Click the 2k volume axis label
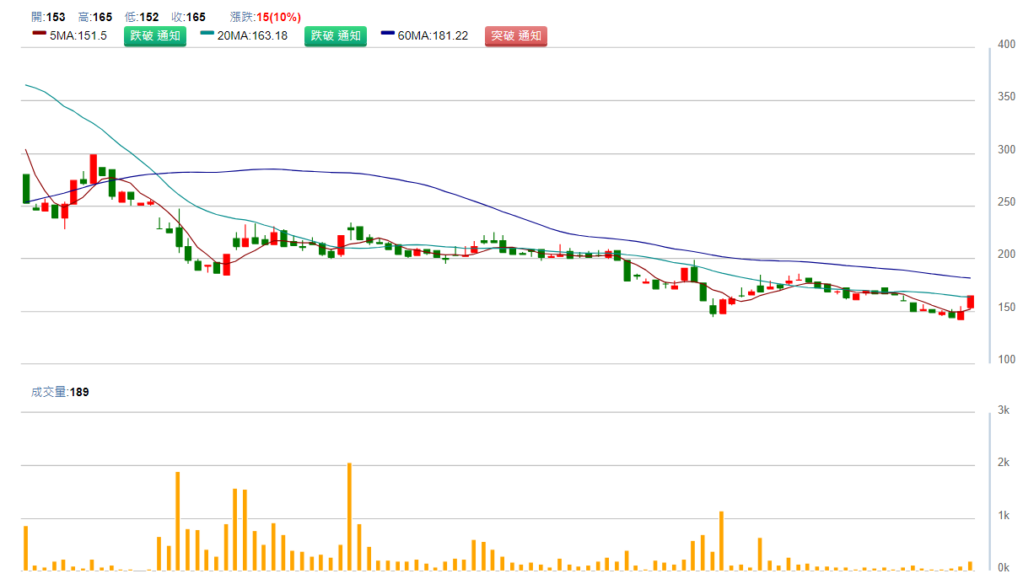 (x=1004, y=462)
